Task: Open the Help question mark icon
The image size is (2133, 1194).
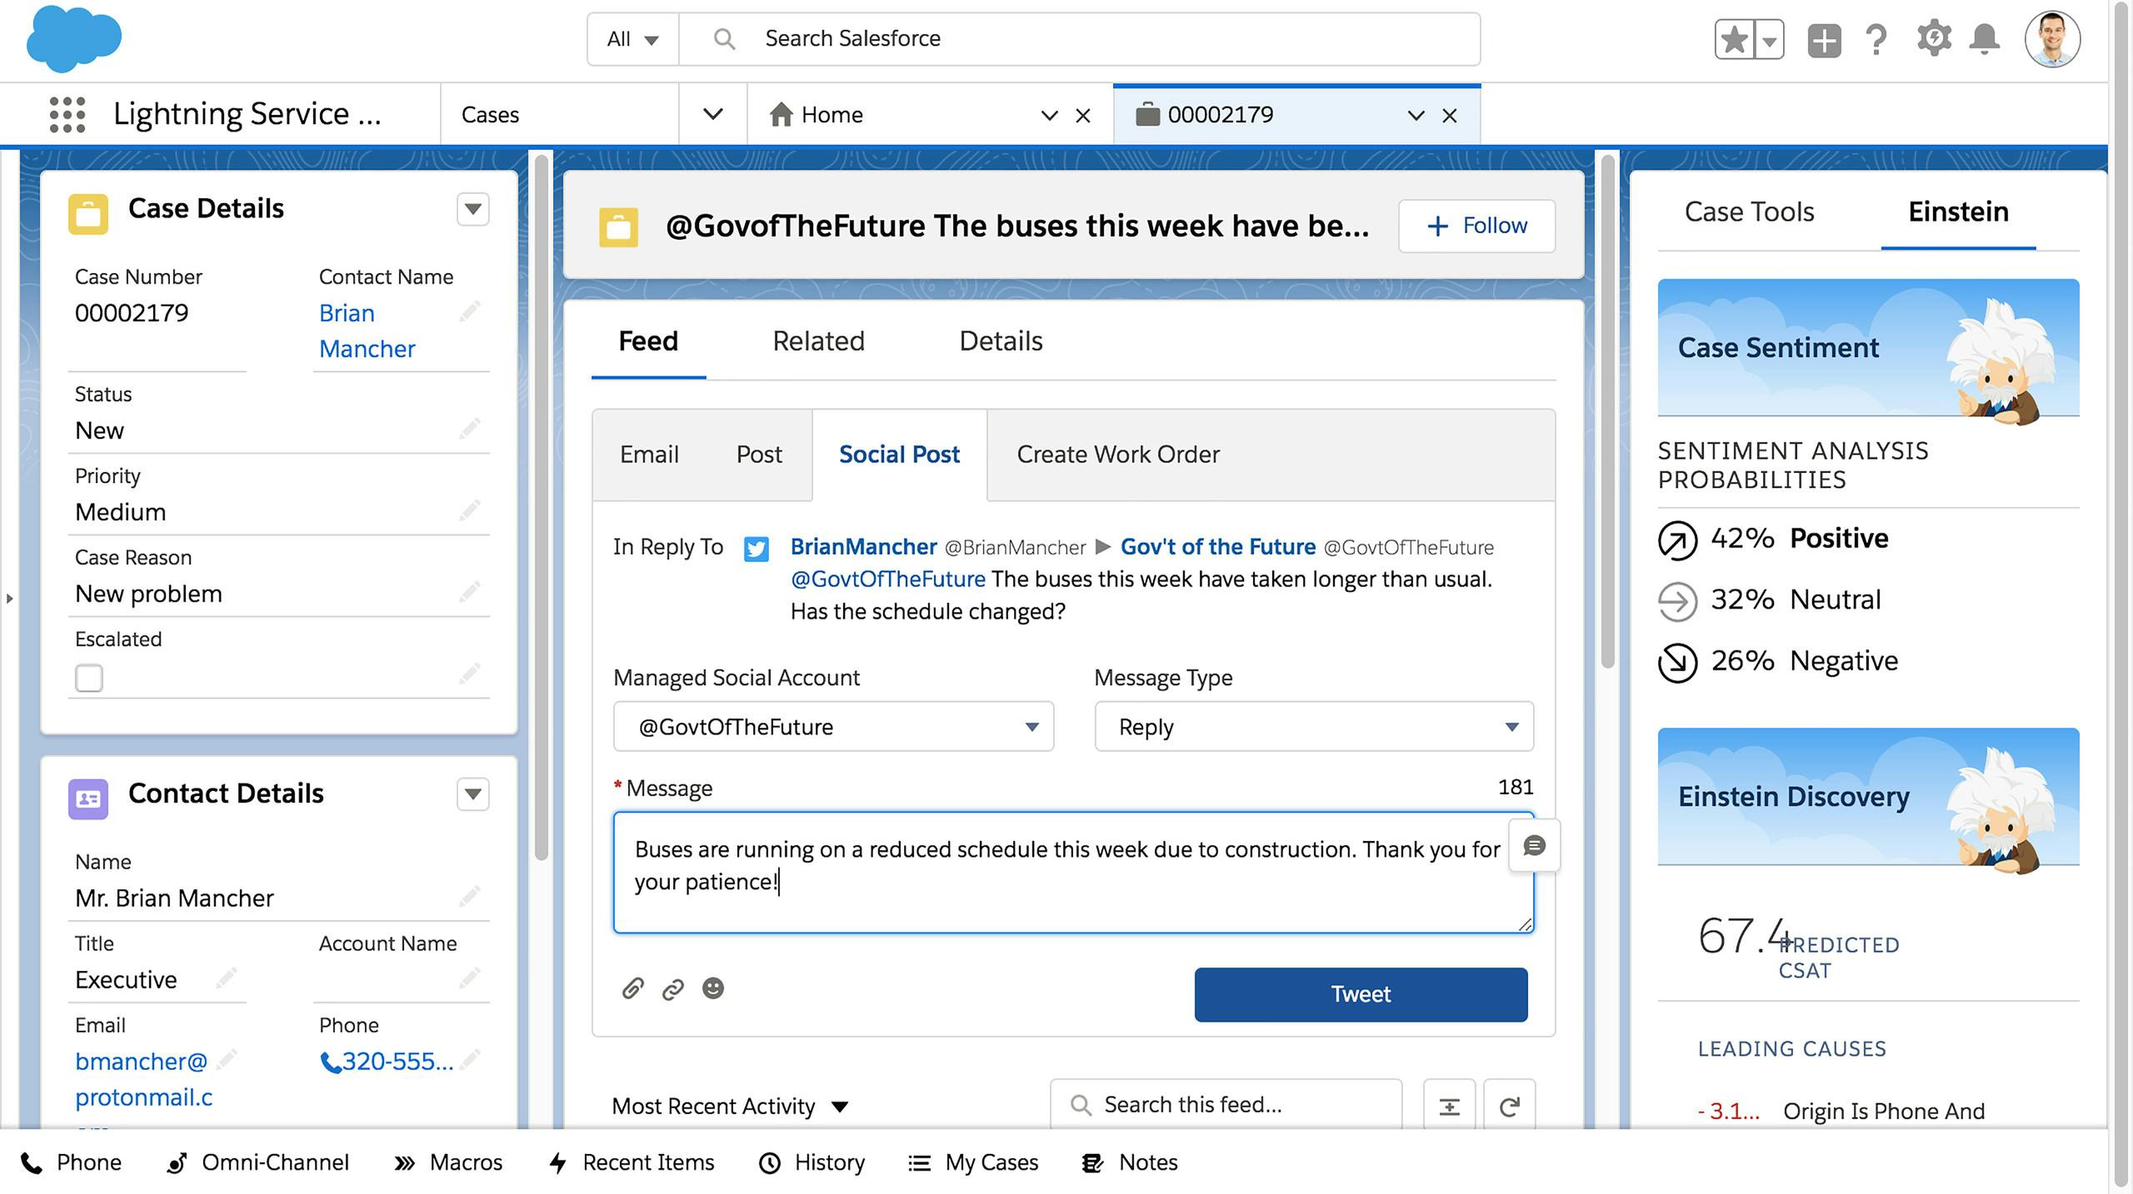Action: tap(1876, 40)
